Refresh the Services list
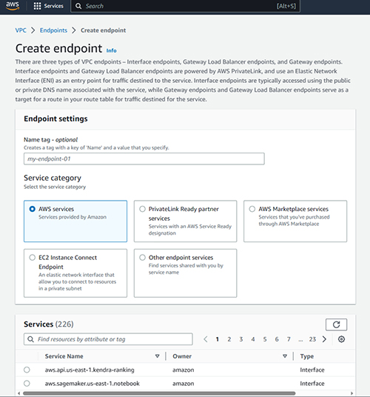370x397 pixels. [x=336, y=324]
